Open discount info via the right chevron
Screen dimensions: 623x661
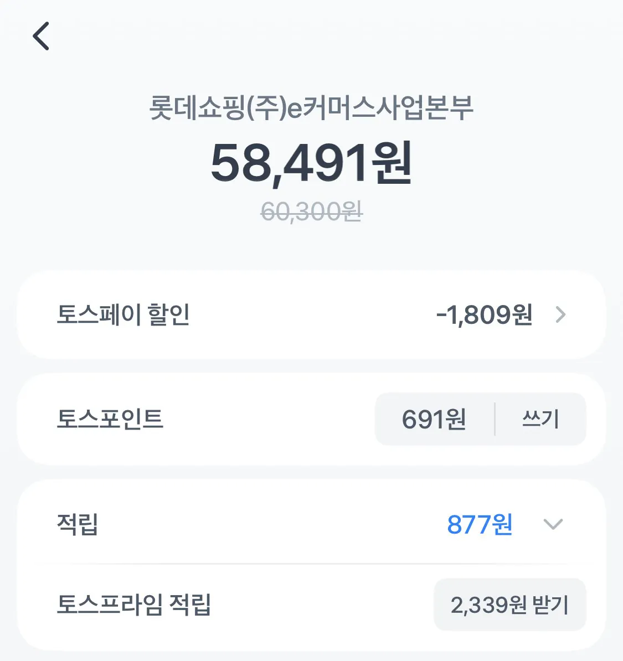point(561,315)
